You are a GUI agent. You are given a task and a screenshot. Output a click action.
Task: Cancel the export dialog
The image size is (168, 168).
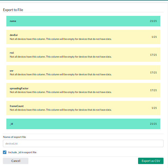tap(16, 161)
